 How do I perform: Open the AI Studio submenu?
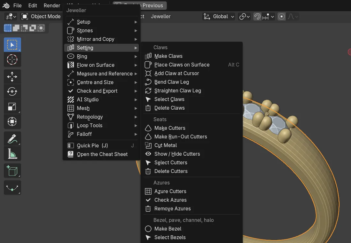coord(101,99)
